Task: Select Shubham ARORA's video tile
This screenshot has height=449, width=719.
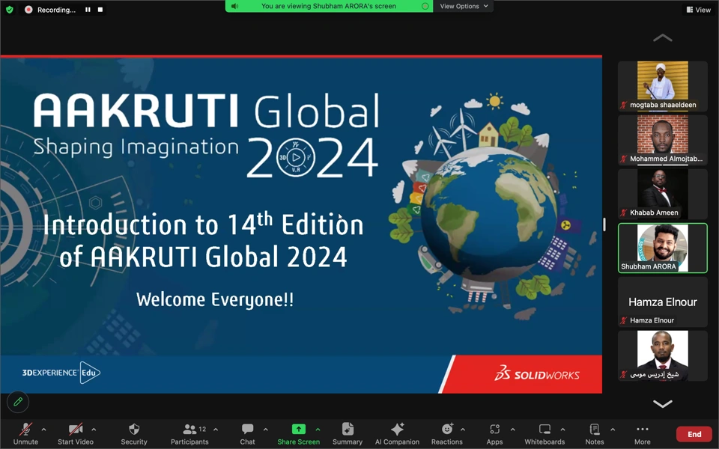Action: point(663,248)
